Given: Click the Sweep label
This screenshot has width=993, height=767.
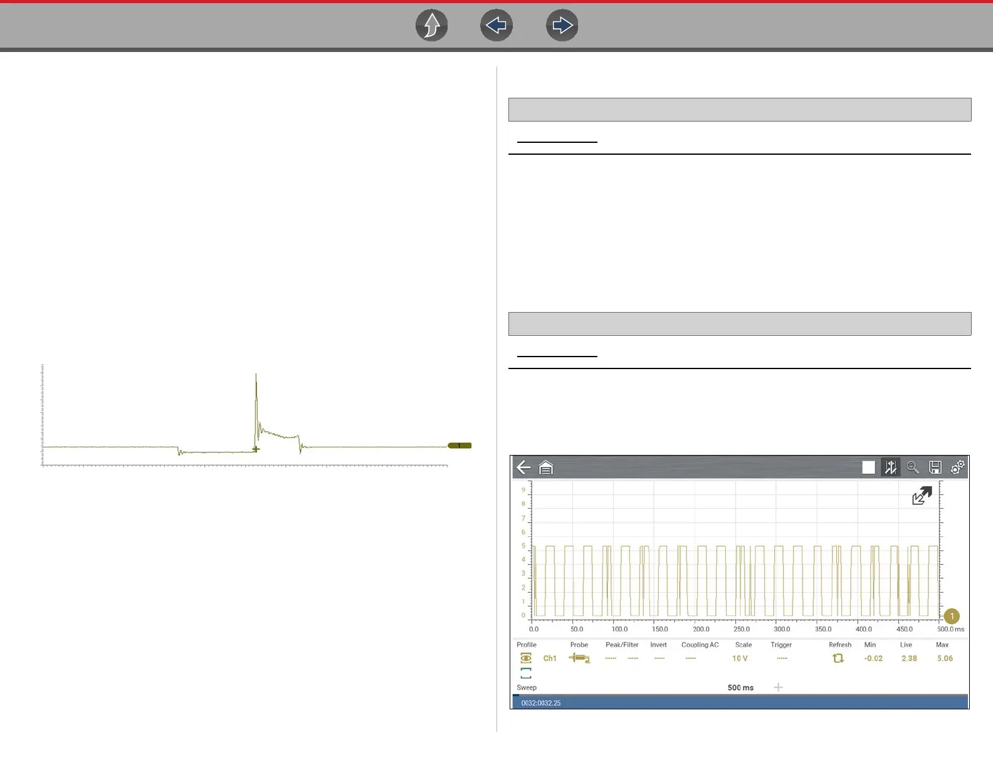Looking at the screenshot, I should (x=527, y=688).
